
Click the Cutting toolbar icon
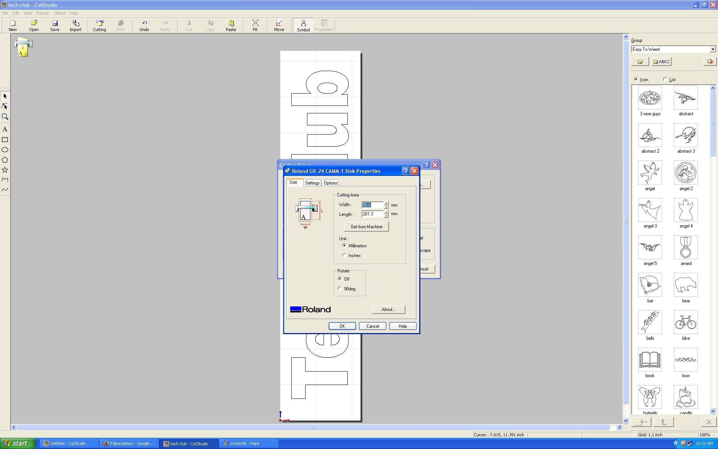coord(99,25)
